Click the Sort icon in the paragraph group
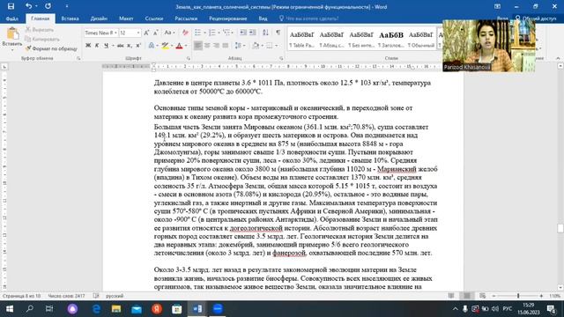The height and width of the screenshot is (317, 564). tap(265, 33)
